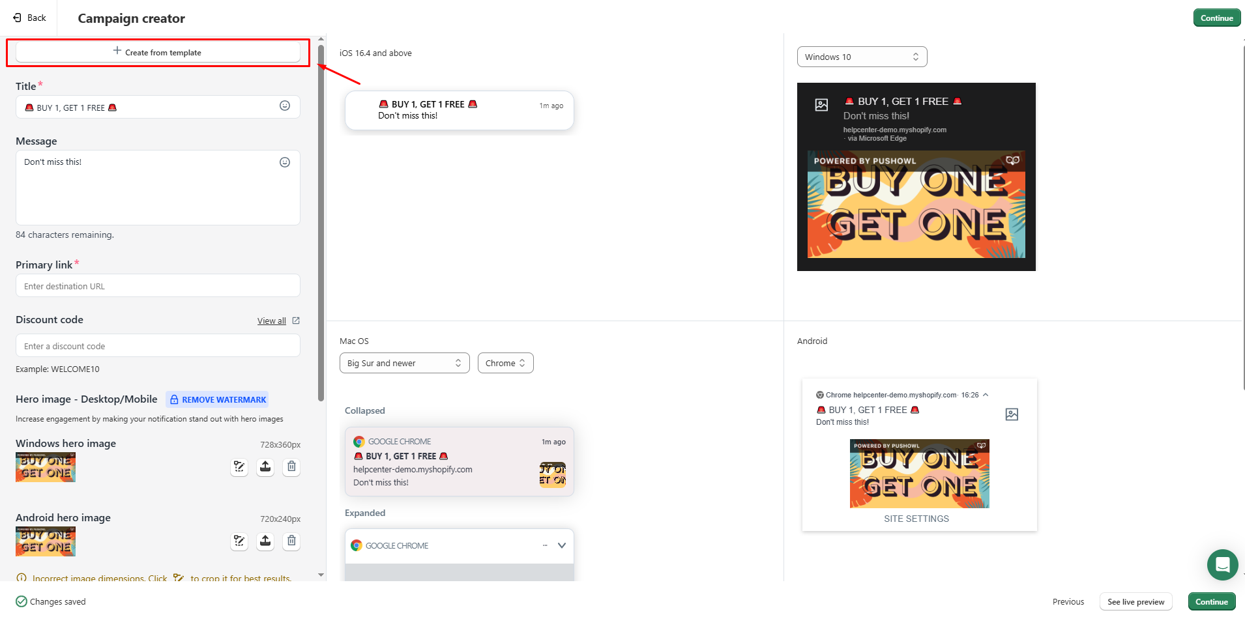Open emoji picker in Message field
Image resolution: width=1245 pixels, height=617 pixels.
285,162
